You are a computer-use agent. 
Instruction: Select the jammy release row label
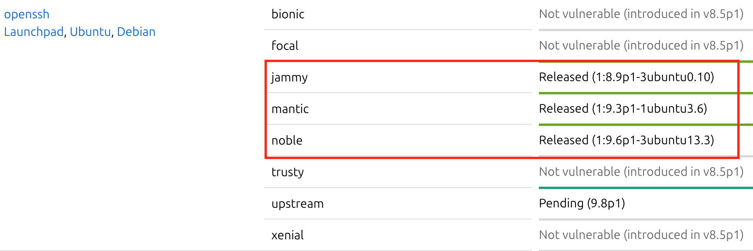pyautogui.click(x=289, y=78)
